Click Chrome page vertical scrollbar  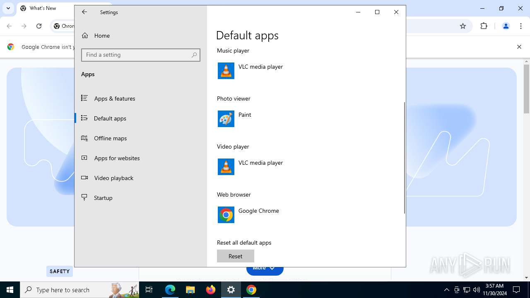(527, 89)
